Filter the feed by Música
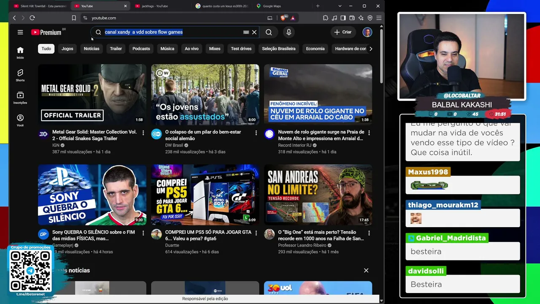The height and width of the screenshot is (304, 540). point(167,49)
